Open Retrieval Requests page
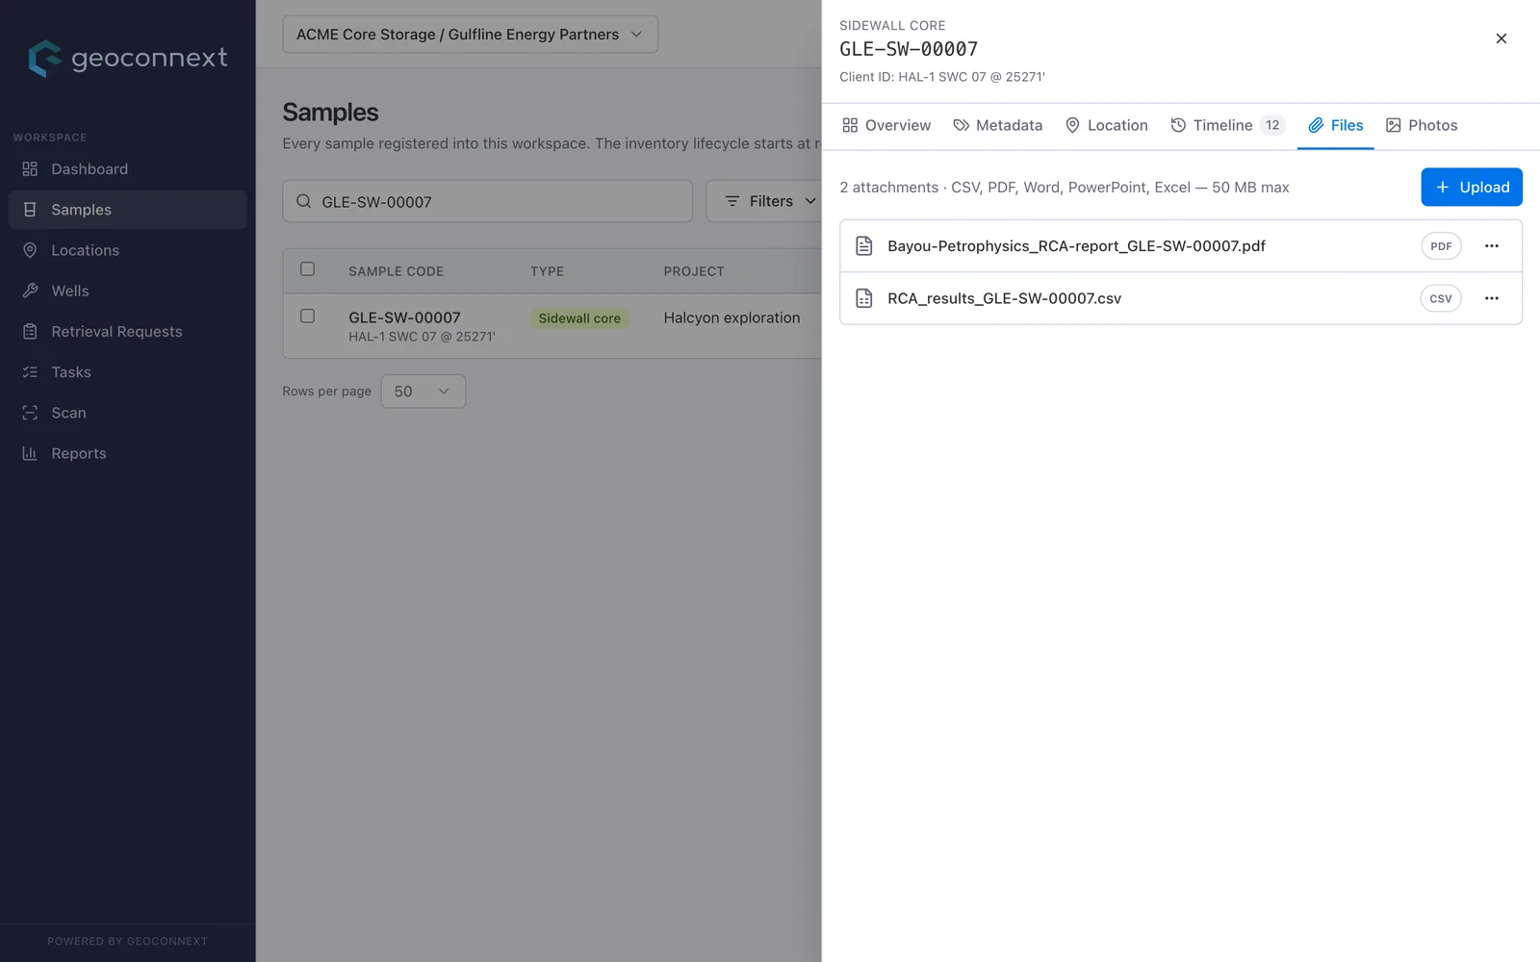The width and height of the screenshot is (1540, 962). (x=127, y=332)
